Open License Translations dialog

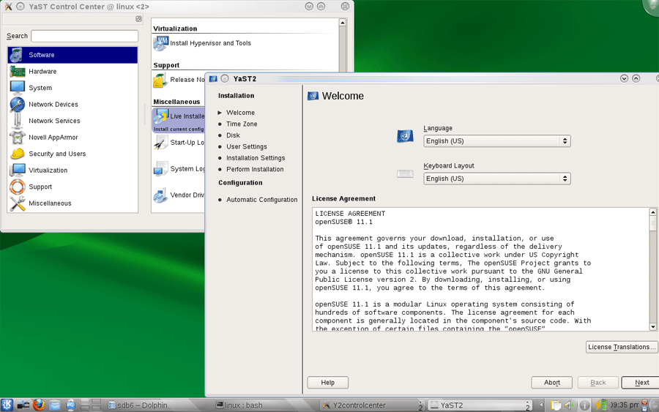tap(622, 347)
